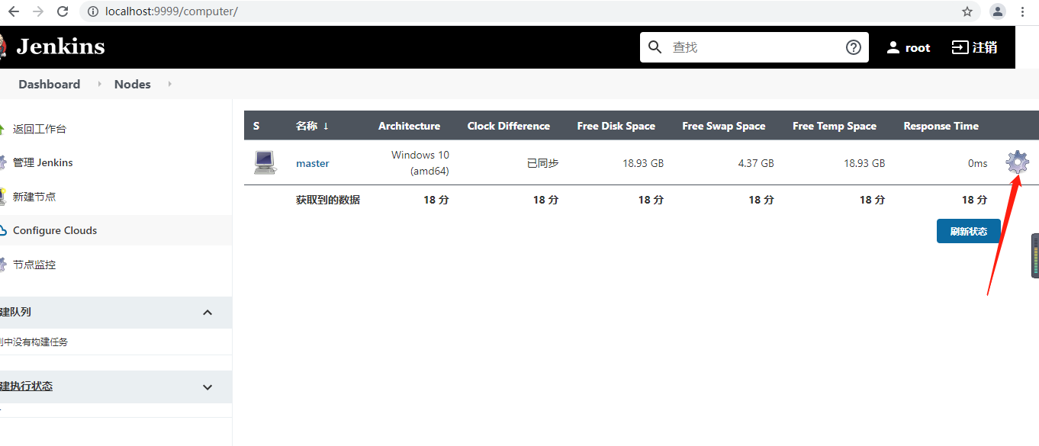This screenshot has width=1039, height=446.
Task: Click the 刷新状态 refresh status button
Action: point(969,231)
